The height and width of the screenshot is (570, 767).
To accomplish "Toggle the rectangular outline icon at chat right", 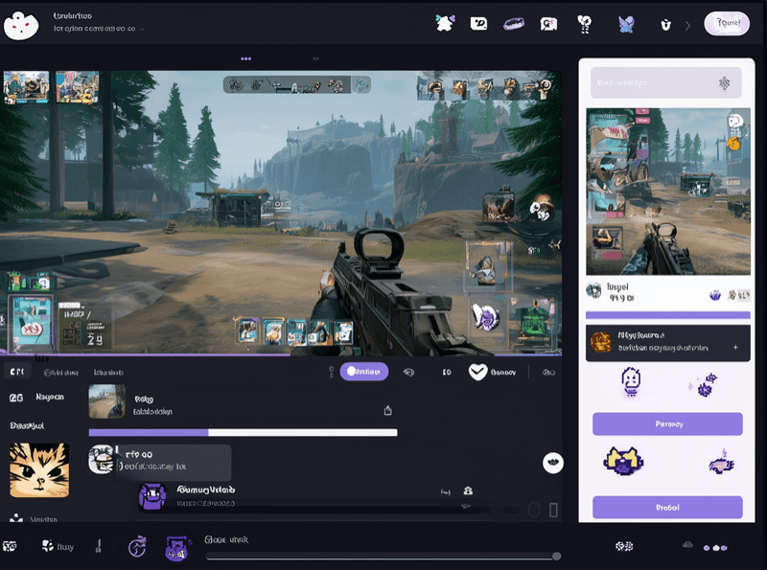I will pos(553,510).
